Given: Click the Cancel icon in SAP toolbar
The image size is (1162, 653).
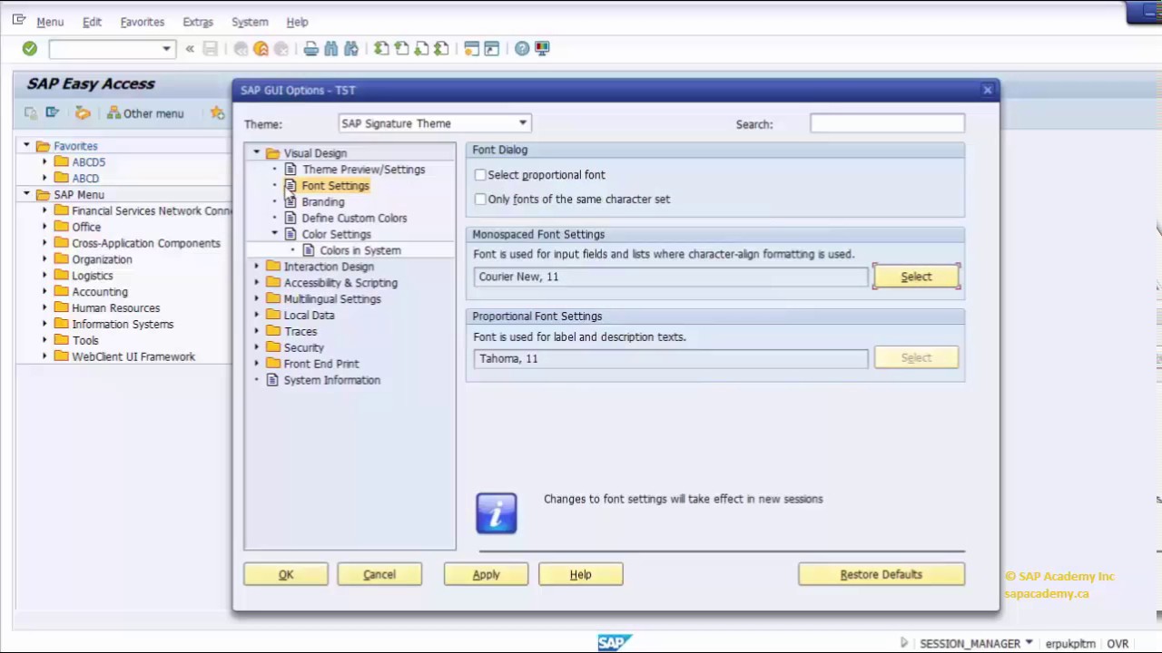Looking at the screenshot, I should pyautogui.click(x=281, y=49).
